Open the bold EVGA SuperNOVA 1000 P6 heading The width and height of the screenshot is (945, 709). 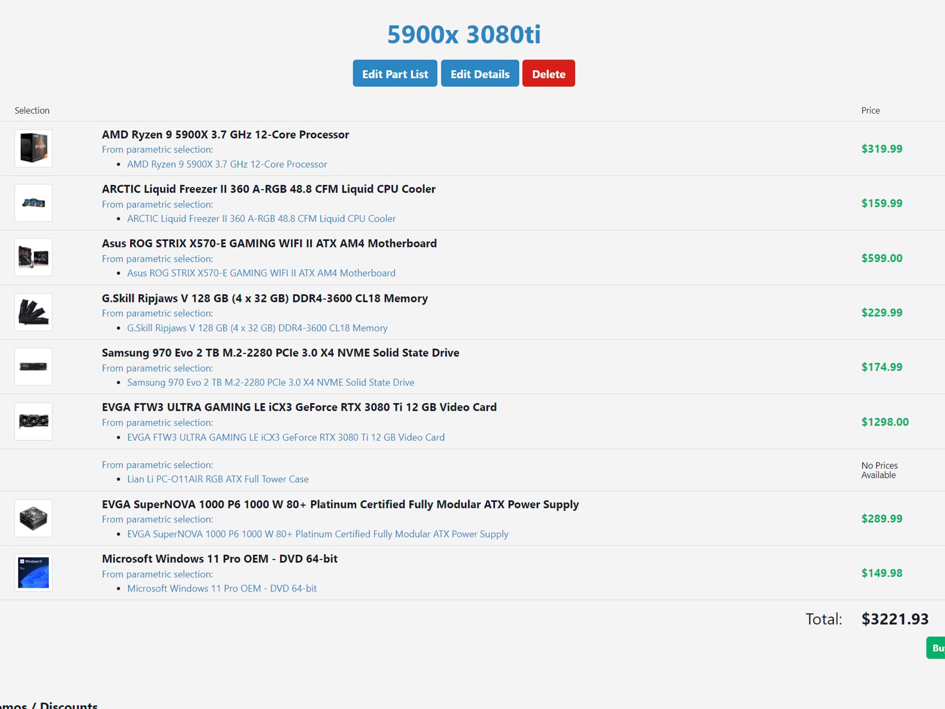(x=340, y=504)
